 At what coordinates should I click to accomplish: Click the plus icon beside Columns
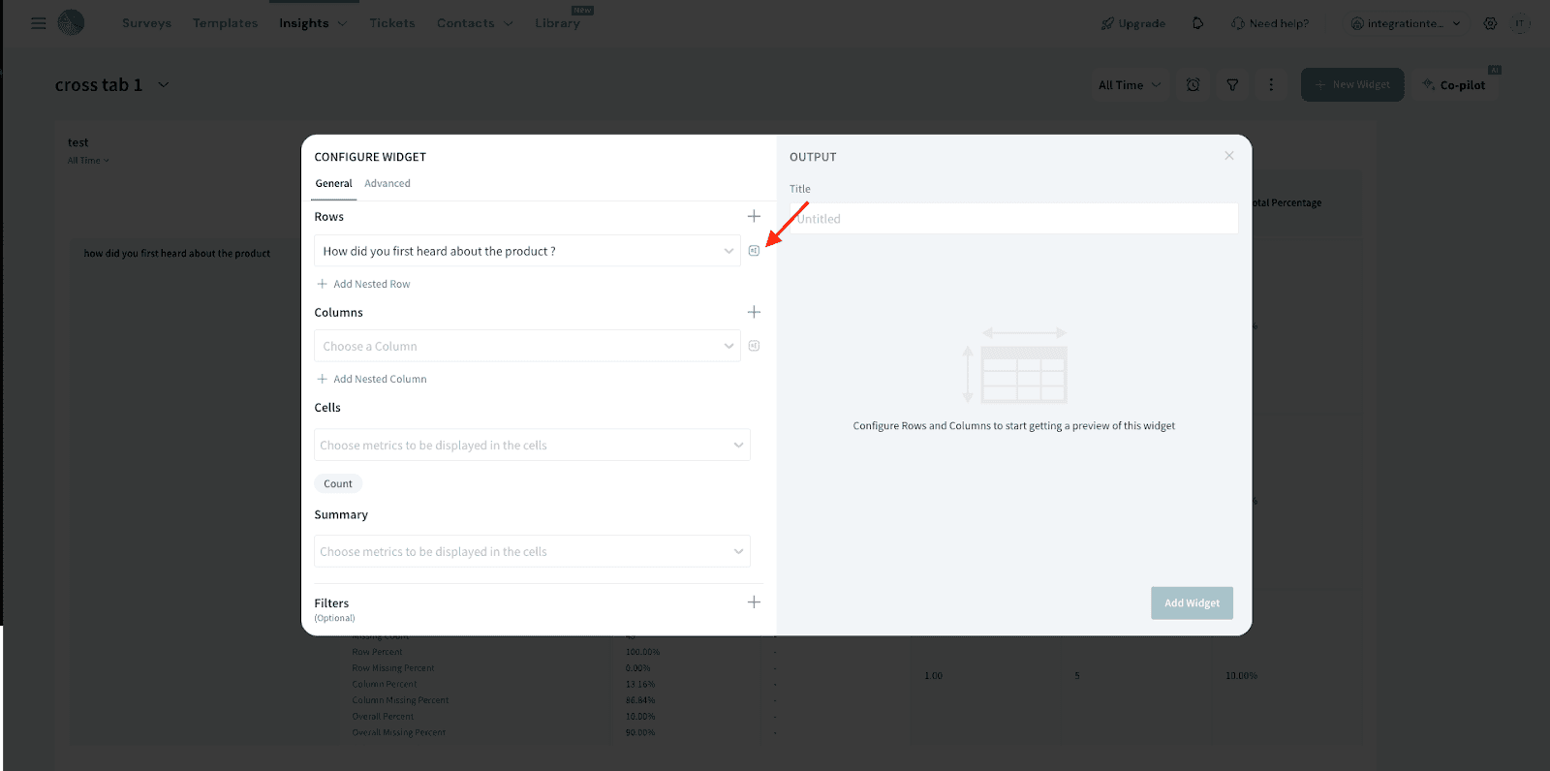(754, 312)
